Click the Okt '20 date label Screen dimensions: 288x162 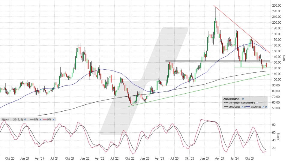(x=10, y=158)
